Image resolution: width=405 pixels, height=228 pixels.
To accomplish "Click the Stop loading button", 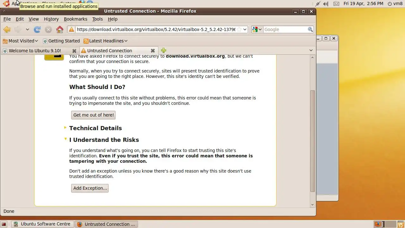I will [x=48, y=29].
